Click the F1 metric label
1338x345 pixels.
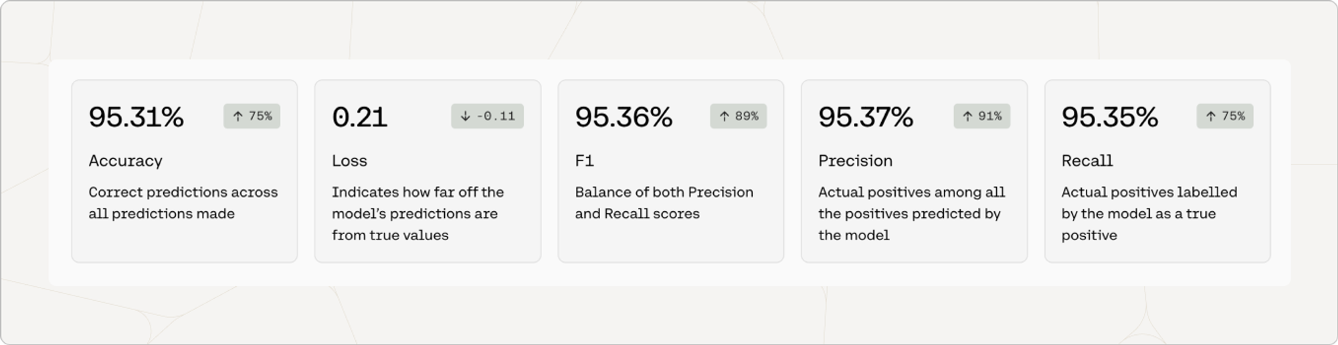[584, 160]
